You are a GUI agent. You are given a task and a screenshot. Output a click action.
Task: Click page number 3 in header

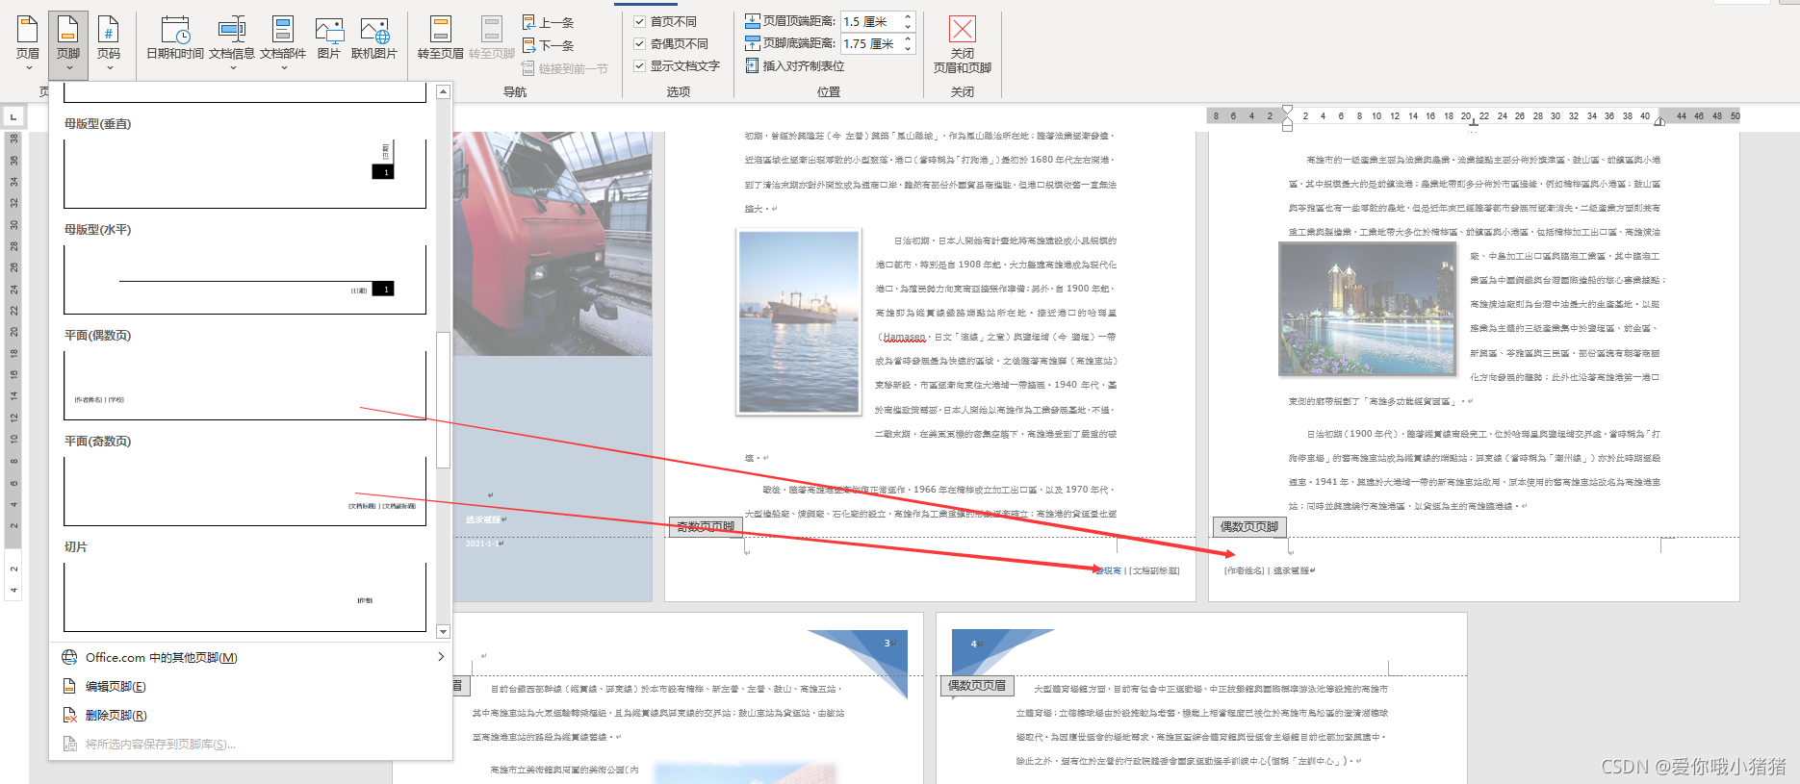pyautogui.click(x=887, y=643)
